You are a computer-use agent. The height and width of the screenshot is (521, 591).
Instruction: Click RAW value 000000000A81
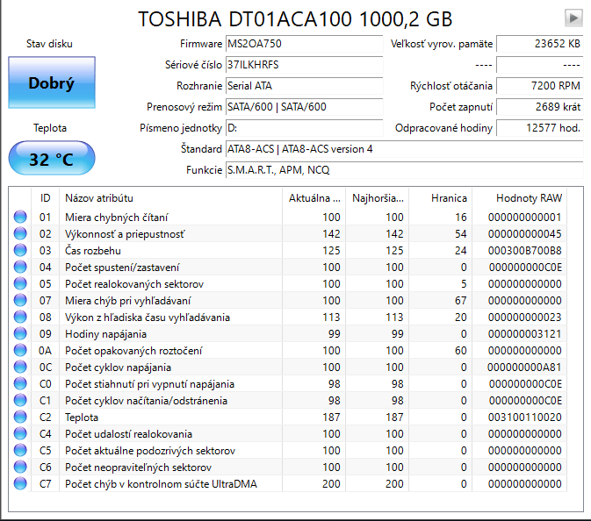[x=524, y=368]
